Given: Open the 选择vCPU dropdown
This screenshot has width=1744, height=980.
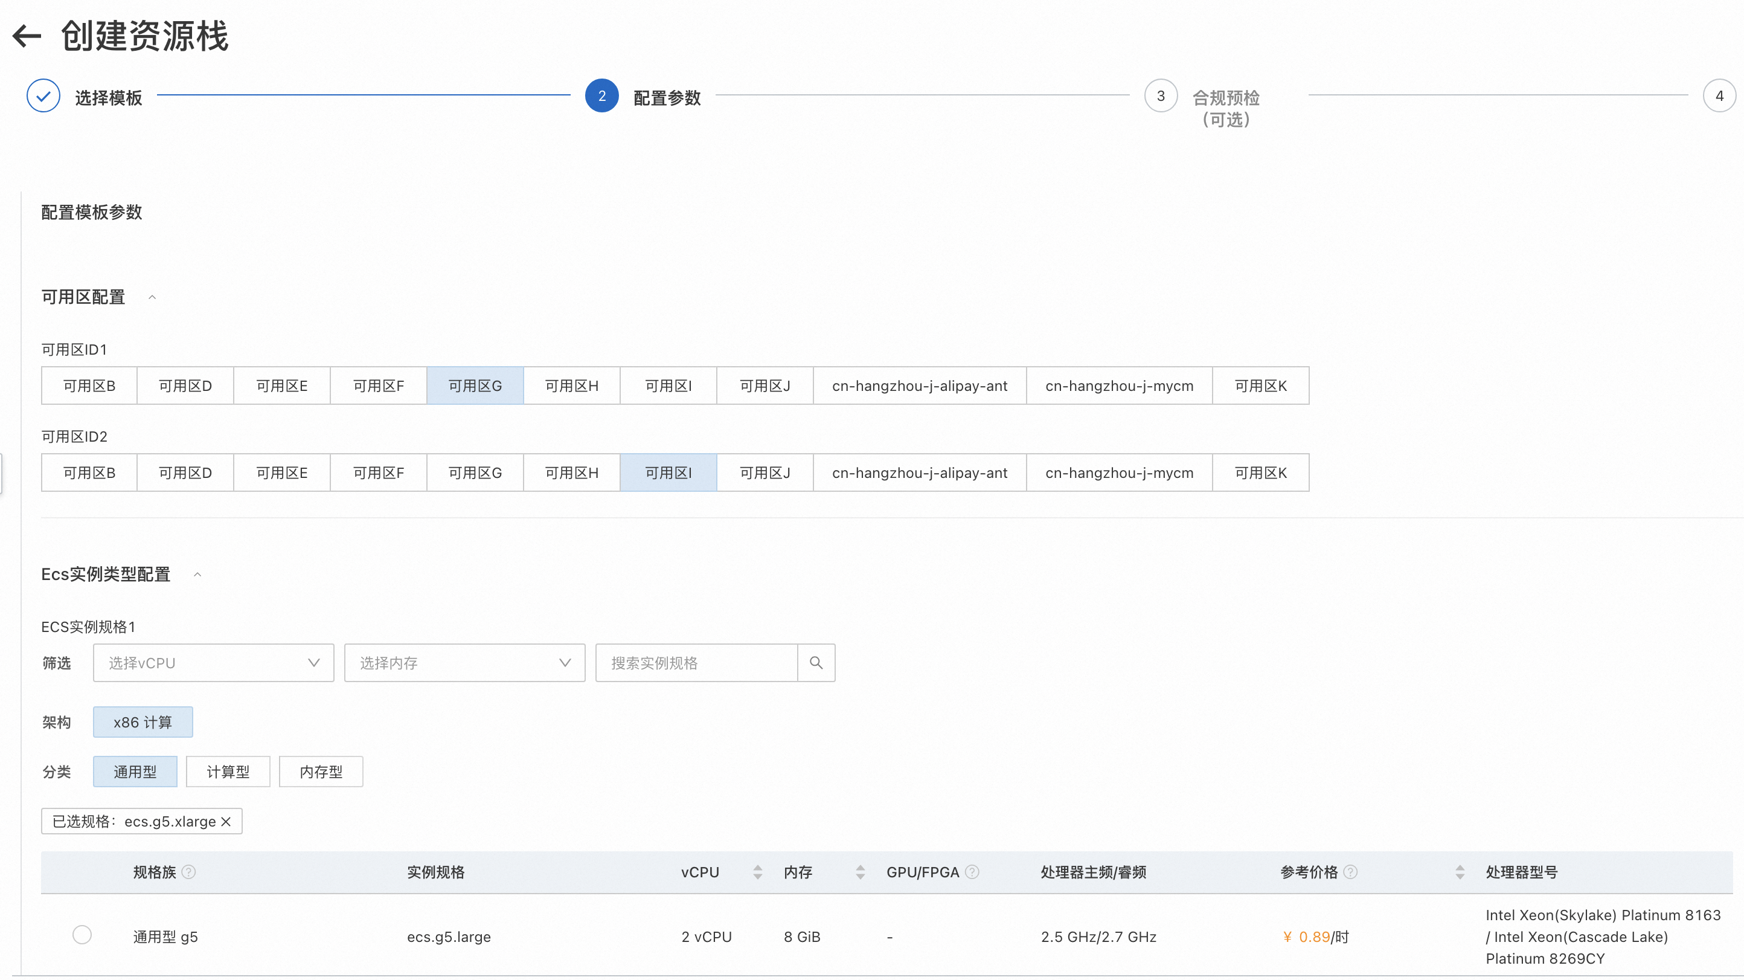Looking at the screenshot, I should pyautogui.click(x=213, y=662).
